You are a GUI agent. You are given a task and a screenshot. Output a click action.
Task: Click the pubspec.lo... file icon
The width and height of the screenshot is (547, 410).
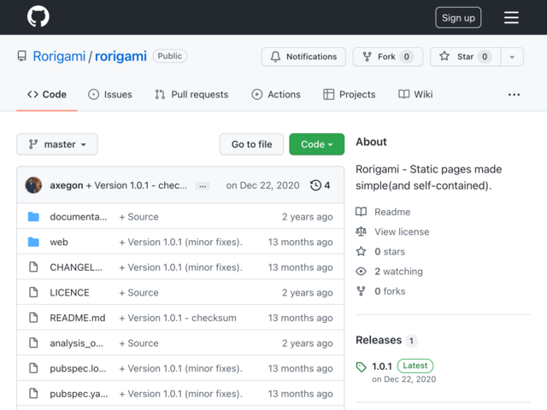(x=33, y=368)
